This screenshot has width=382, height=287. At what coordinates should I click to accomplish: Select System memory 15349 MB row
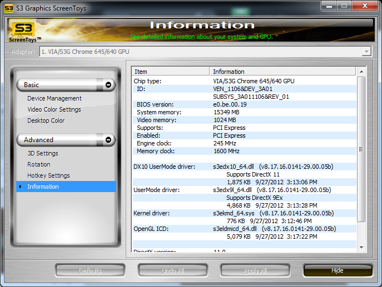coord(244,112)
